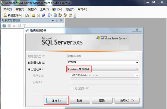This screenshot has height=109, width=167.
Task: Open the 服务器类型 dropdown
Action: (103, 56)
